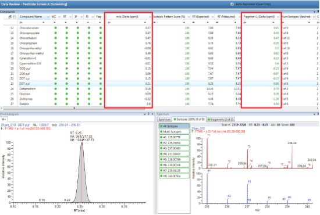Open the m/z (Delta (ppm)) filter dropdown
320x215 pixels.
click(x=145, y=23)
